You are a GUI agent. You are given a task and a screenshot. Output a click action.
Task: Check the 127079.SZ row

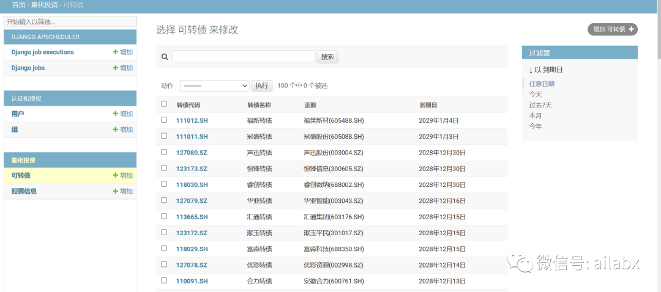(164, 200)
